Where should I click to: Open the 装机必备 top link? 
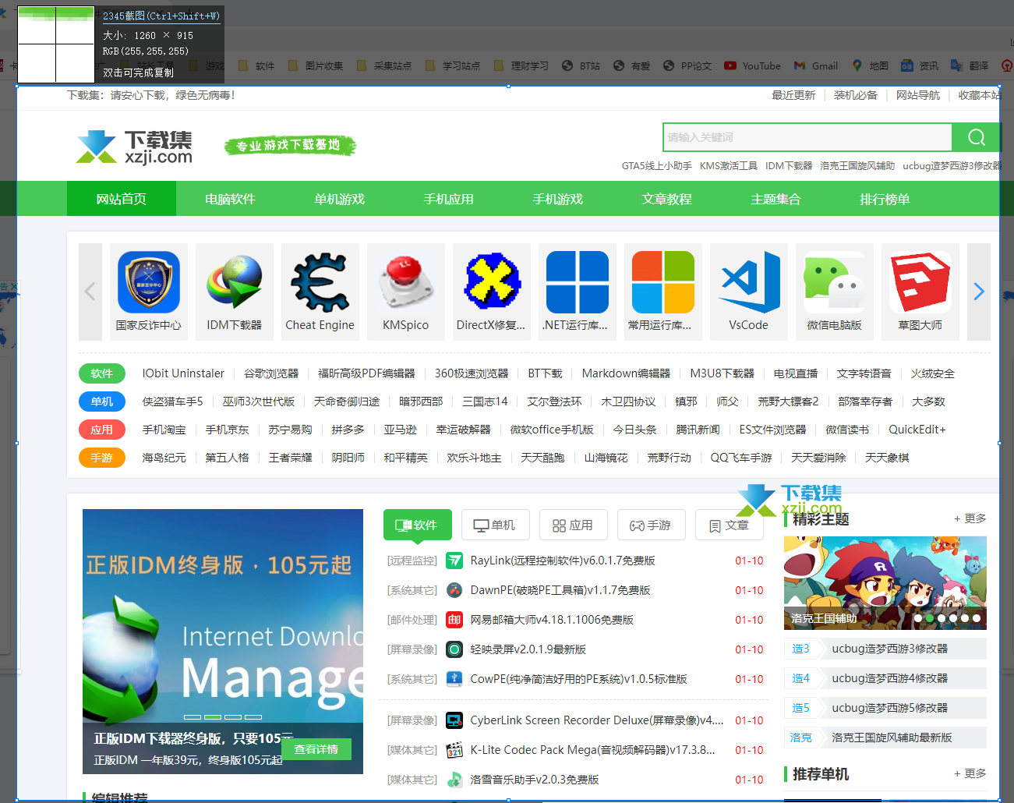pos(856,95)
